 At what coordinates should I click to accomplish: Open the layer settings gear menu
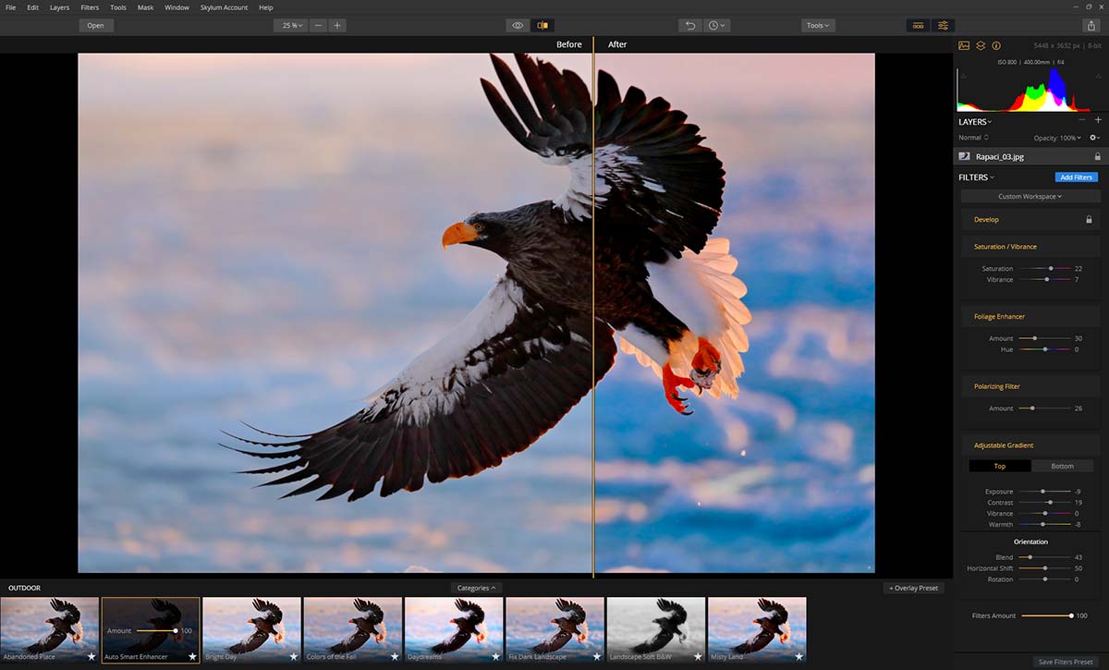(1094, 138)
